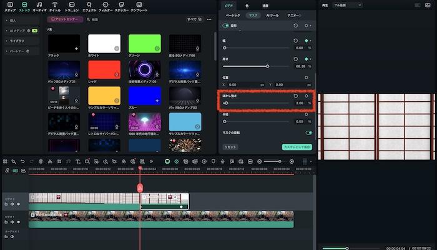The height and width of the screenshot is (250, 437).
Task: Select the タイトル (Titles) icon
Action: (x=55, y=6)
